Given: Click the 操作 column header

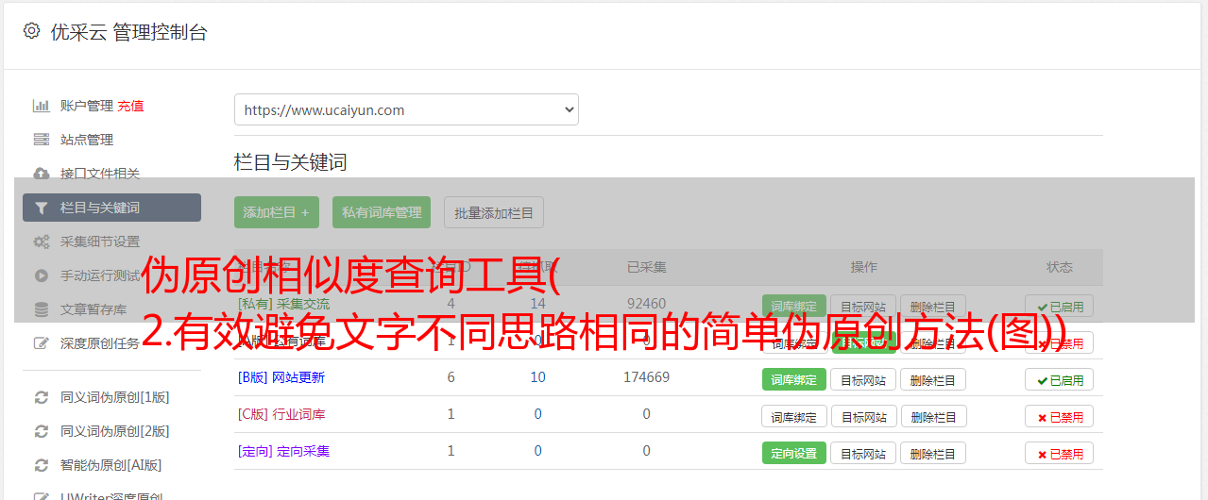Looking at the screenshot, I should (863, 267).
